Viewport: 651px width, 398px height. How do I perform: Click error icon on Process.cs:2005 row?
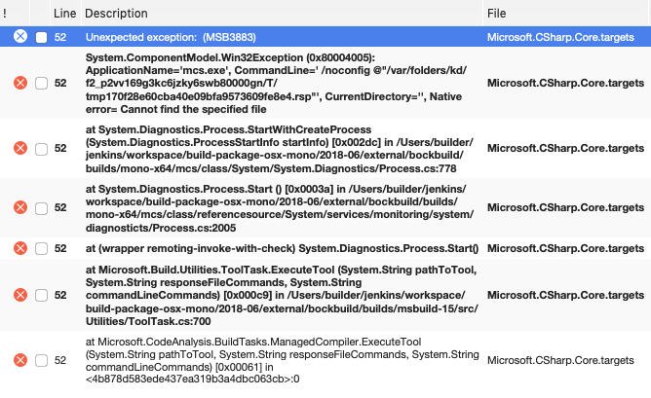pos(20,207)
